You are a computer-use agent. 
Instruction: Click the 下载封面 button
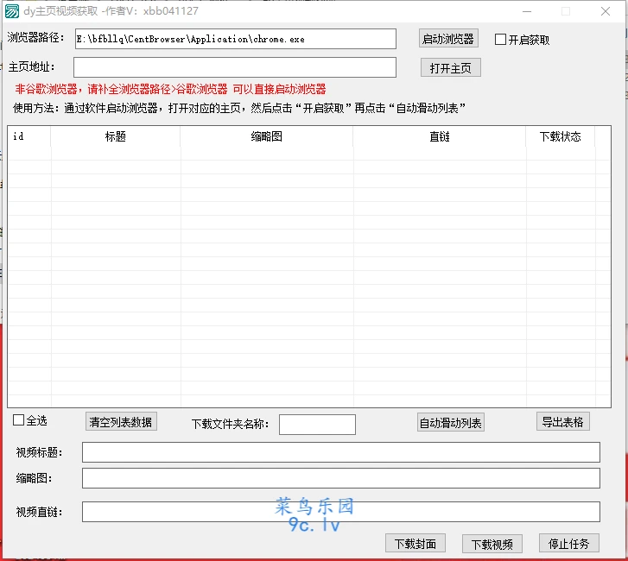[415, 543]
